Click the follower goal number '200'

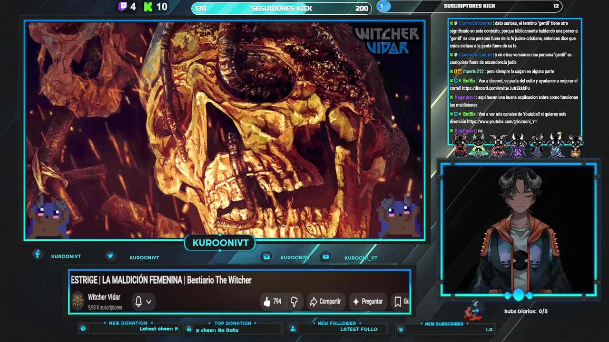pyautogui.click(x=362, y=9)
